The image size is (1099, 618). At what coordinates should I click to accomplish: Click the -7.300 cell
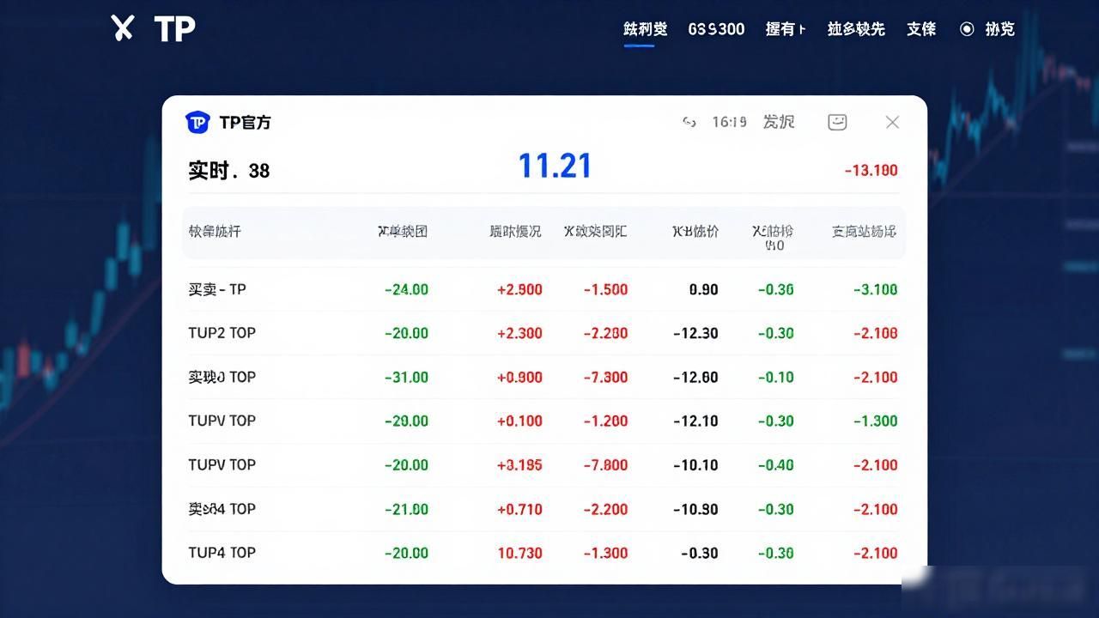coord(605,377)
